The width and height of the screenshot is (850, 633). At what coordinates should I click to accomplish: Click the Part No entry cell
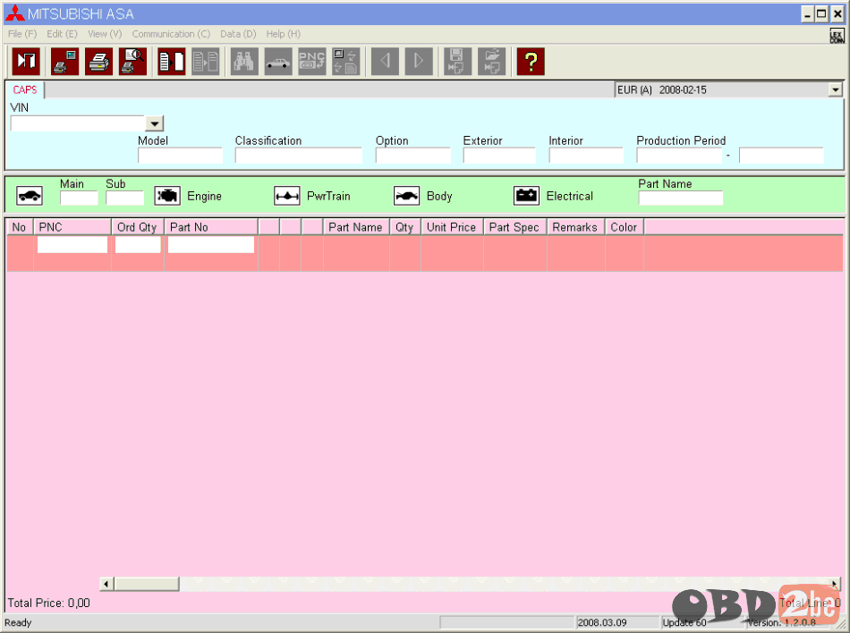(x=211, y=245)
